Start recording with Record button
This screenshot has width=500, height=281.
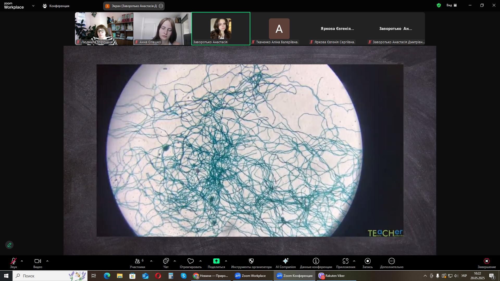pos(367,261)
